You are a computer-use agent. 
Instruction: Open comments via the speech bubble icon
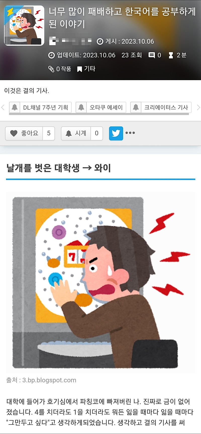click(x=152, y=55)
